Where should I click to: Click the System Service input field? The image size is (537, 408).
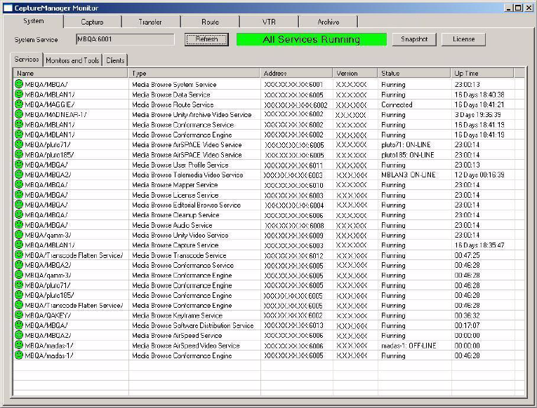point(125,39)
